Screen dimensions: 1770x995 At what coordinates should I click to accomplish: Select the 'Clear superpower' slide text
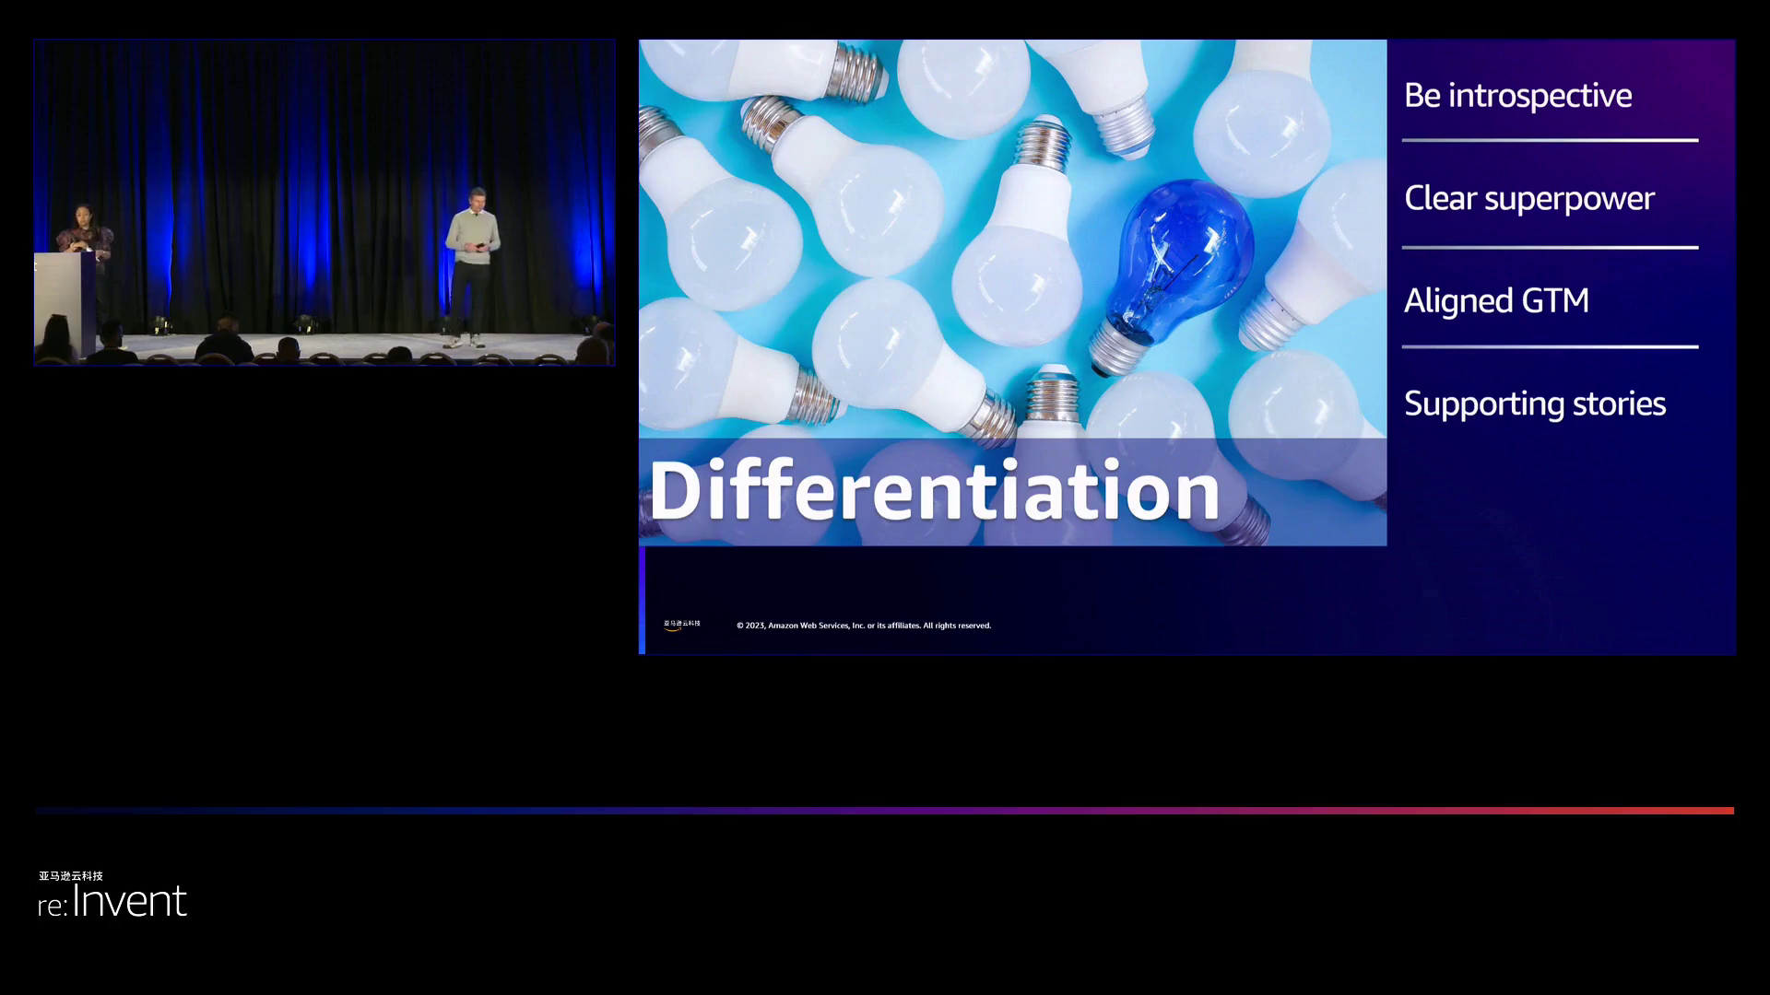(x=1528, y=199)
